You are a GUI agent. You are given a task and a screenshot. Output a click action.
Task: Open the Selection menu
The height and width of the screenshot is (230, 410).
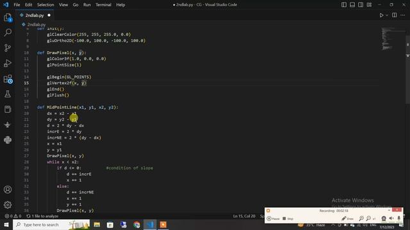click(x=45, y=4)
